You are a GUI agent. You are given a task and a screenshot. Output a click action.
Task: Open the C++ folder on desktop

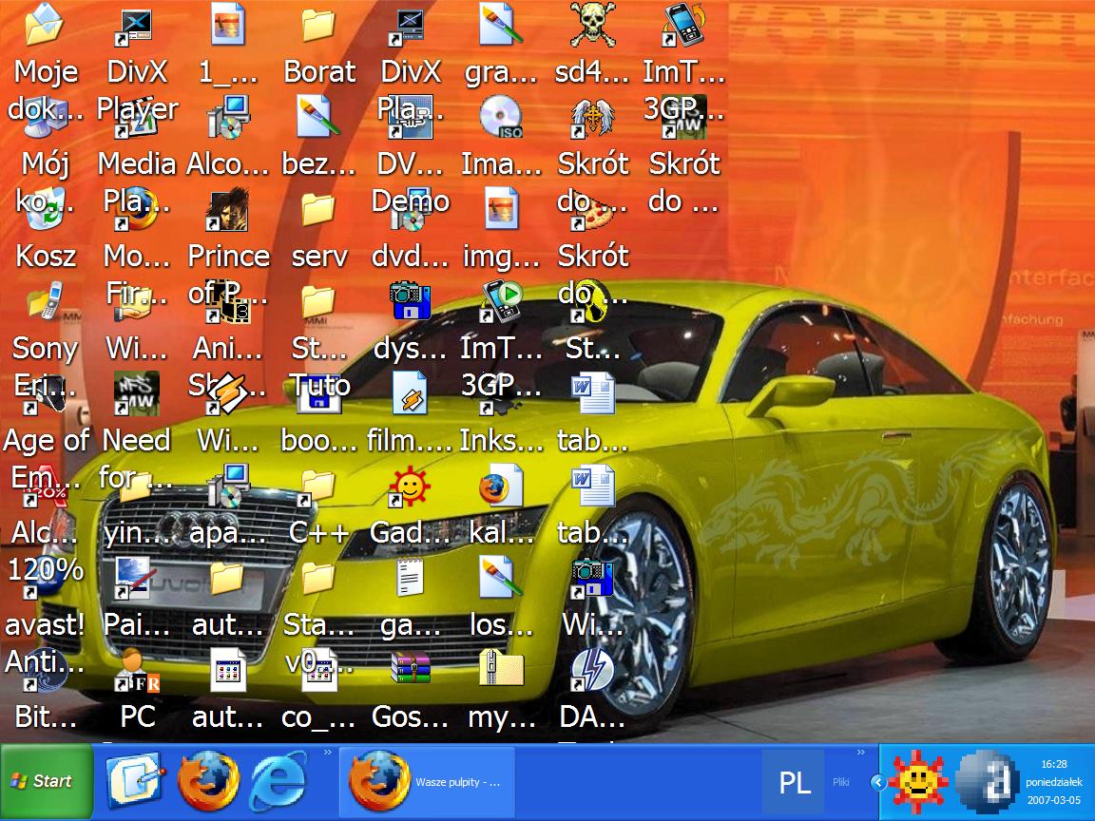[x=319, y=487]
